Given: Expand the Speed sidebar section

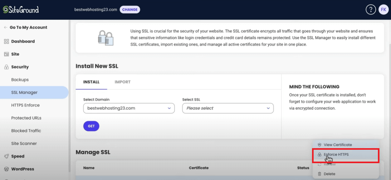Looking at the screenshot, I should (18, 156).
